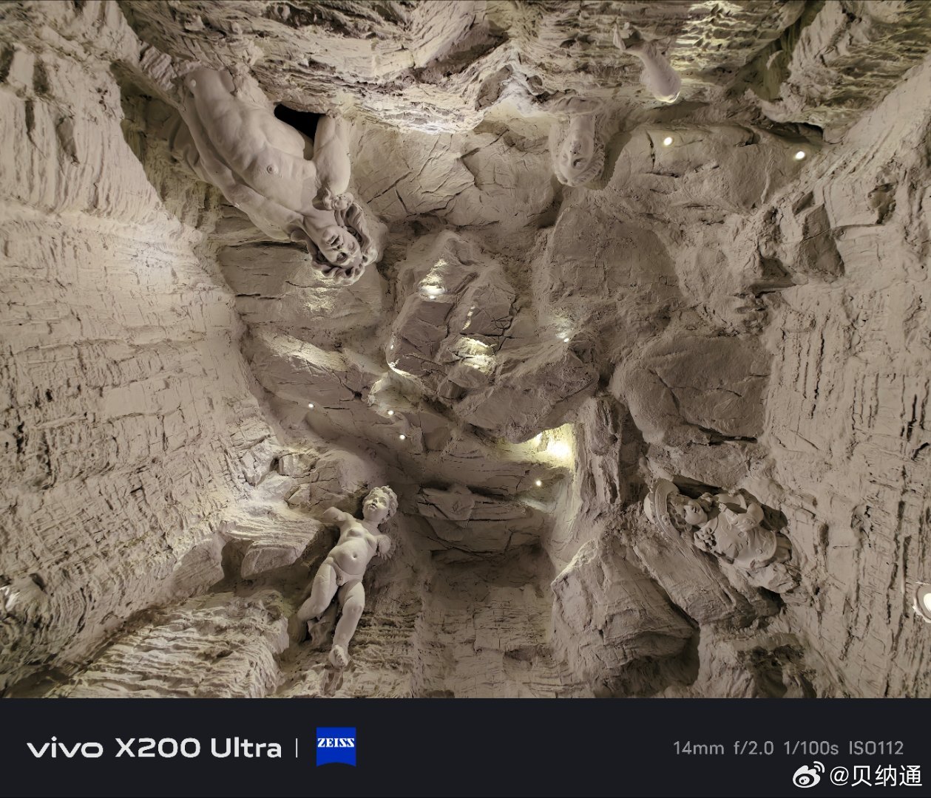Image resolution: width=931 pixels, height=798 pixels.
Task: Select the f/2.0 aperture value
Action: tap(753, 748)
